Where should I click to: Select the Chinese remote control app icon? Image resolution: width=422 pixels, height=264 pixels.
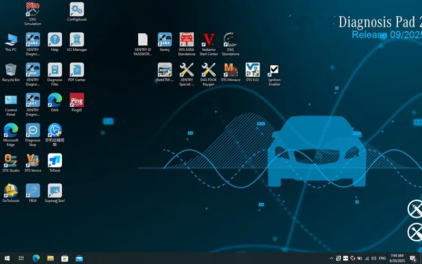[55, 135]
